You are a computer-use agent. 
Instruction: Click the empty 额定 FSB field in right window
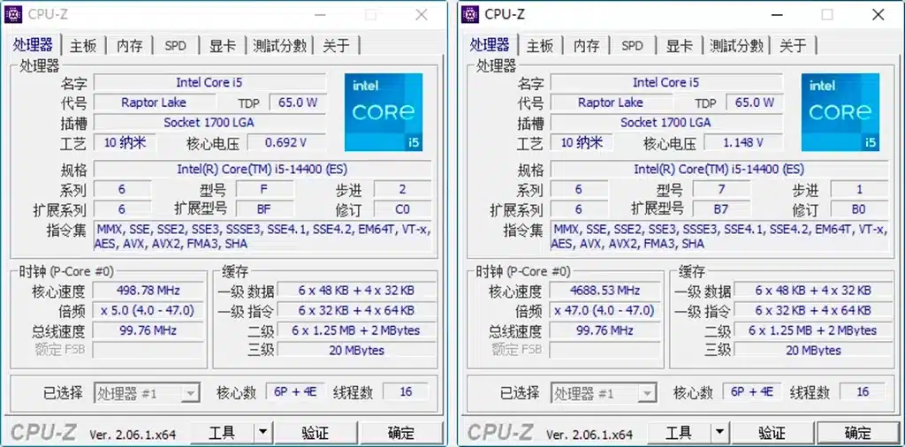605,350
